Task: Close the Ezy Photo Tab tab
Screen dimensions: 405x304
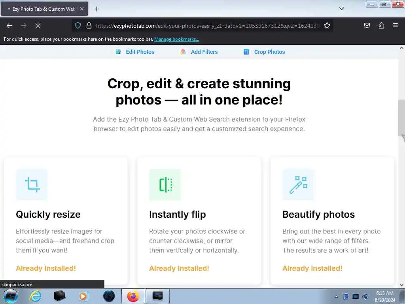Action: [82, 9]
